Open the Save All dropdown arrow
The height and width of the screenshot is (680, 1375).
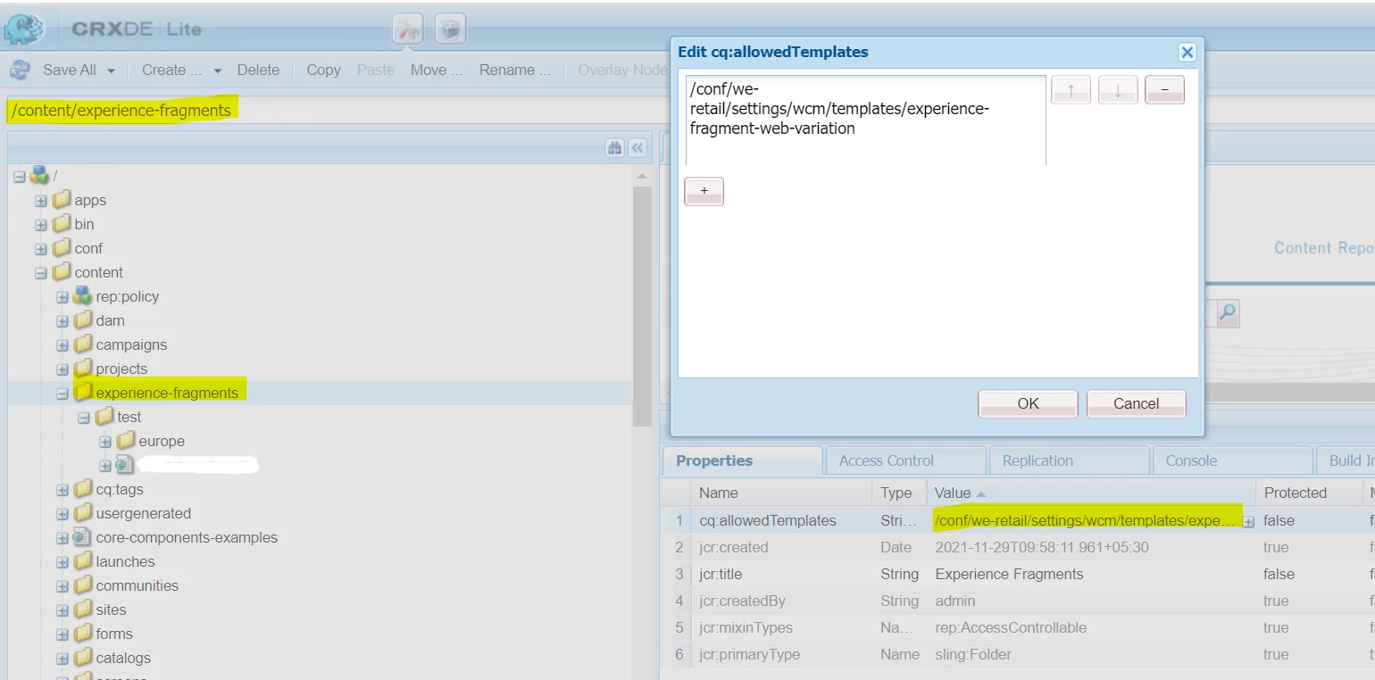(x=112, y=70)
